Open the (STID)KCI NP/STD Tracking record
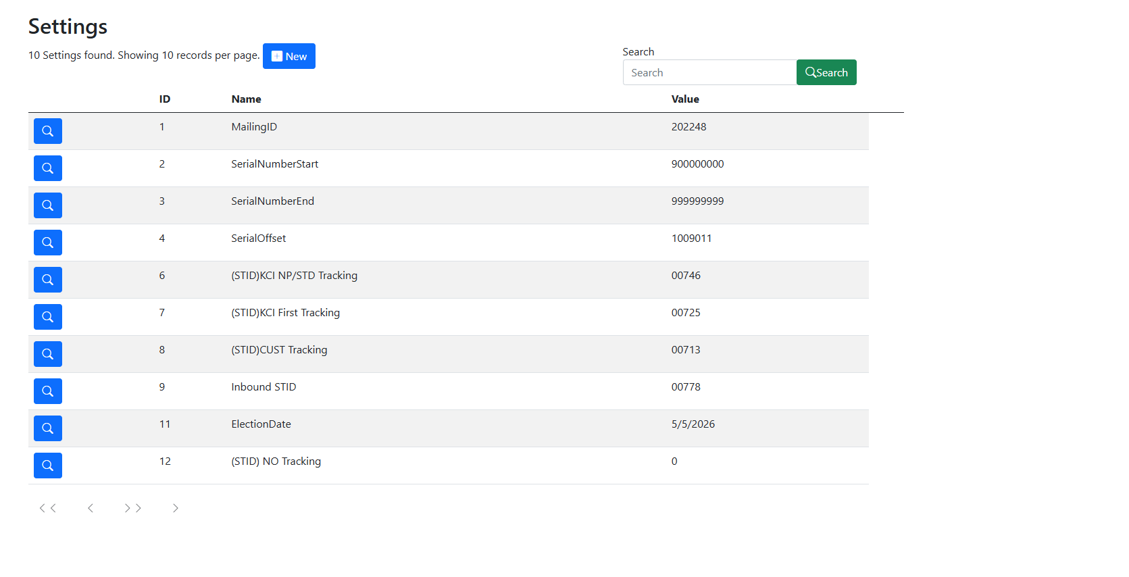 (47, 280)
